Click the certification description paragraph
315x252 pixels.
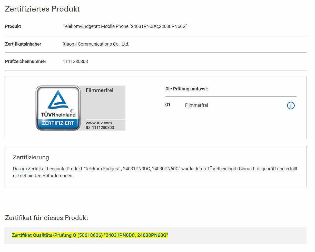click(155, 172)
